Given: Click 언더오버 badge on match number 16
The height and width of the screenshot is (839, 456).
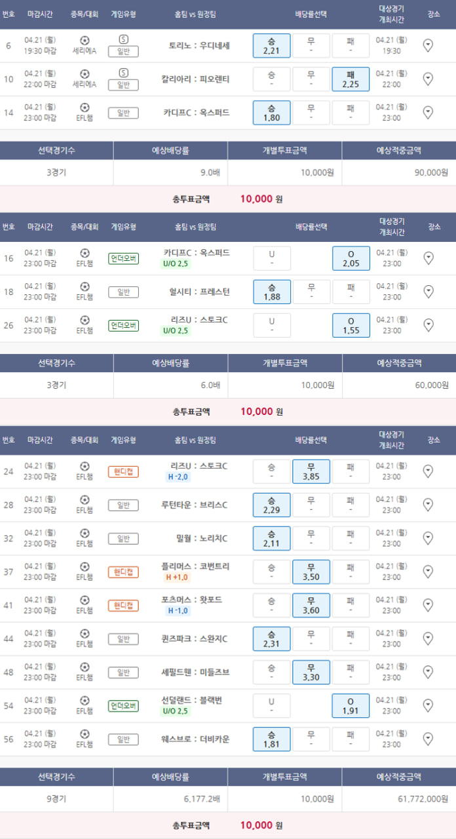Looking at the screenshot, I should 123,258.
